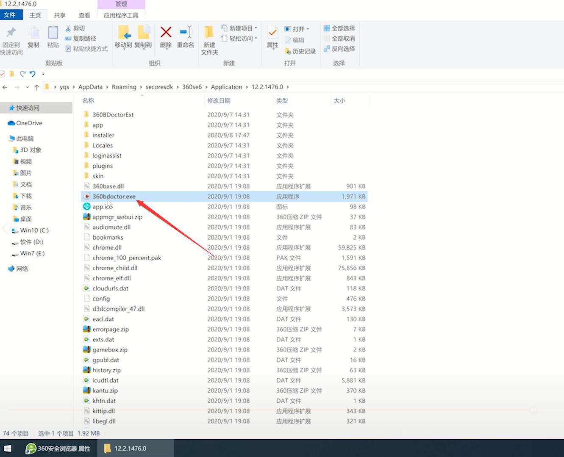Open quick access toolbar customize dropdown

point(43,74)
